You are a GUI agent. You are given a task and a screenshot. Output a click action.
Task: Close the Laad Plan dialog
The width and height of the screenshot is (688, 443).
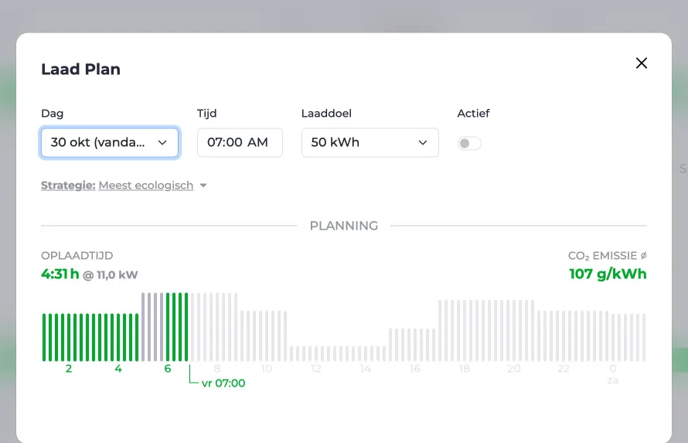pyautogui.click(x=641, y=63)
